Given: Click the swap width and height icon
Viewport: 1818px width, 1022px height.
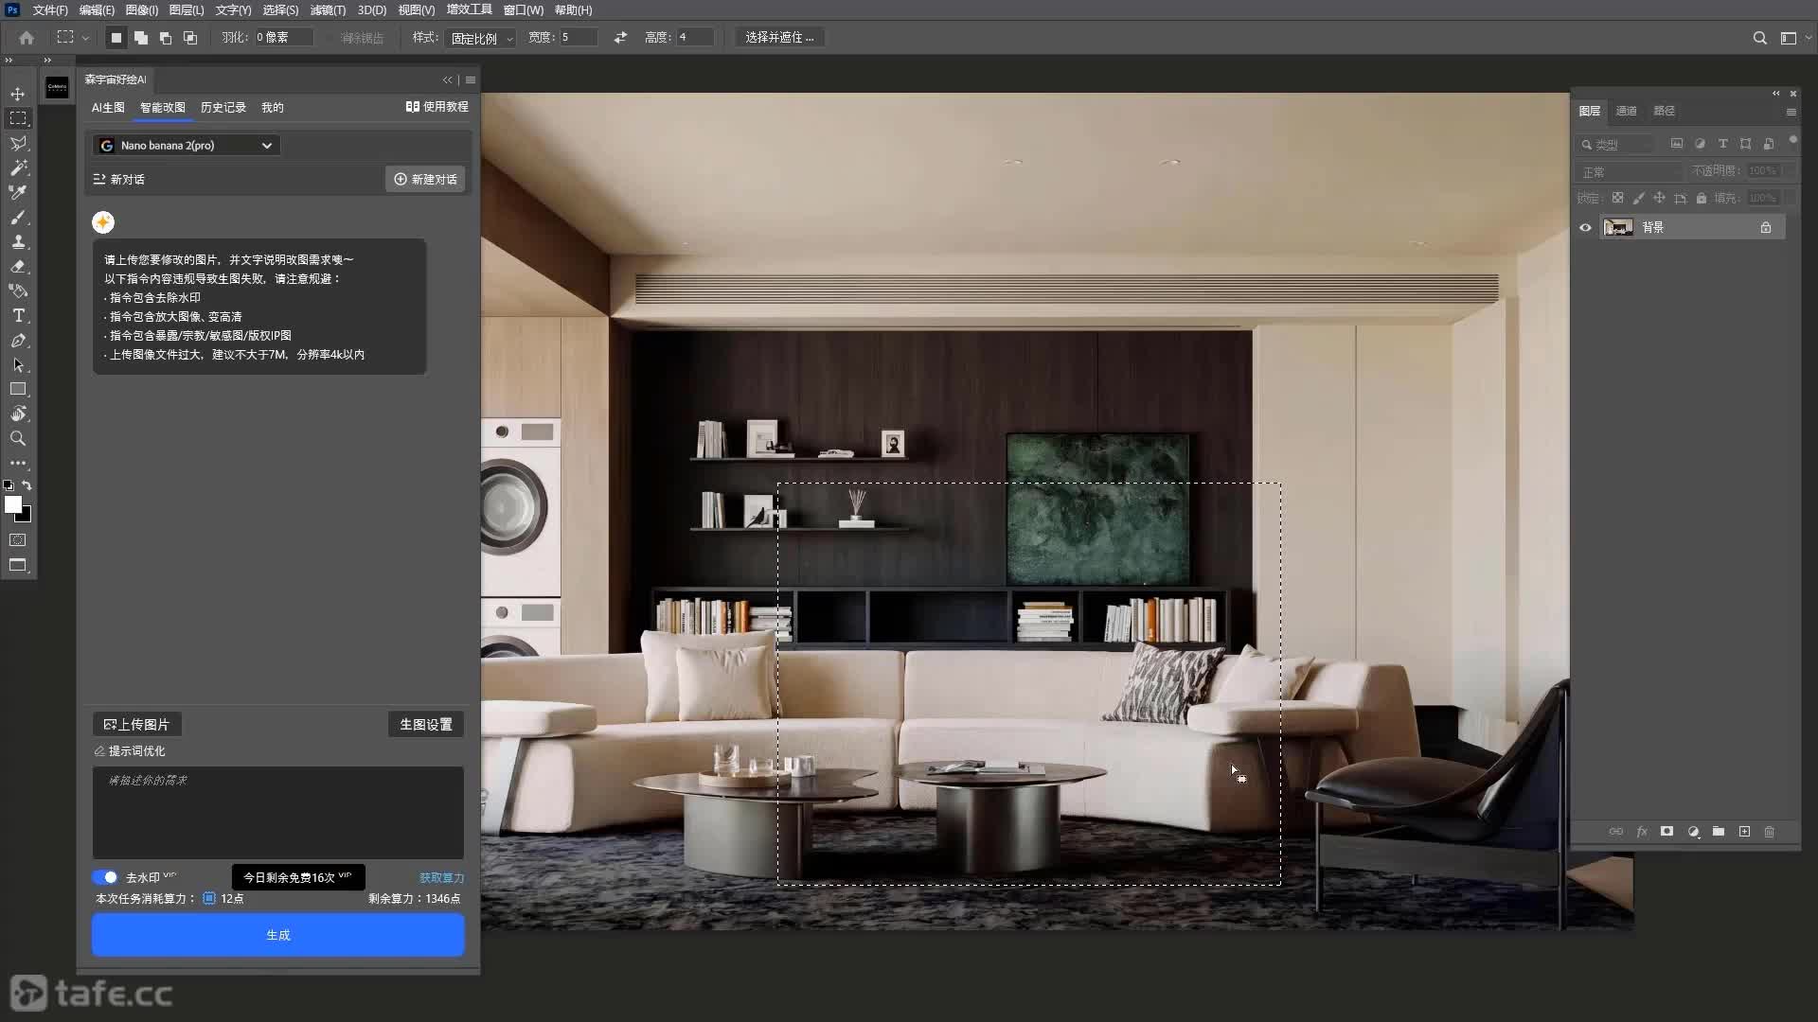Looking at the screenshot, I should pyautogui.click(x=620, y=37).
